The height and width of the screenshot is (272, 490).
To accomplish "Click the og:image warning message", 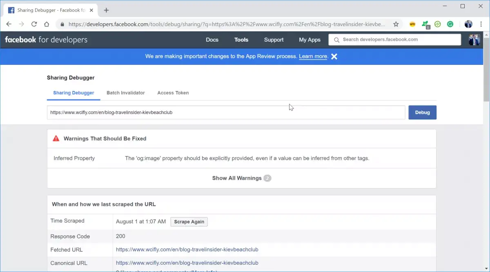I will (x=247, y=158).
